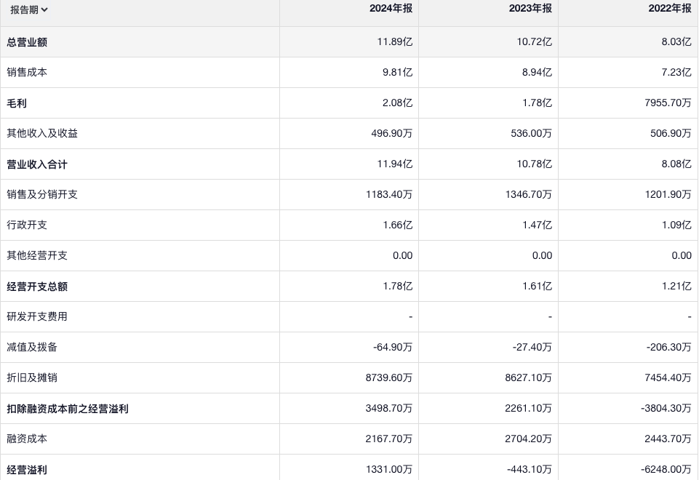The height and width of the screenshot is (480, 699).
Task: Click the 11.89亿 total revenue cell
Action: 394,42
